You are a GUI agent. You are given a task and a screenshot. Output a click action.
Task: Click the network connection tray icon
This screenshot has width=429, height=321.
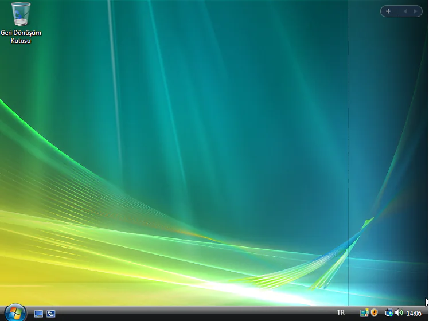click(389, 313)
